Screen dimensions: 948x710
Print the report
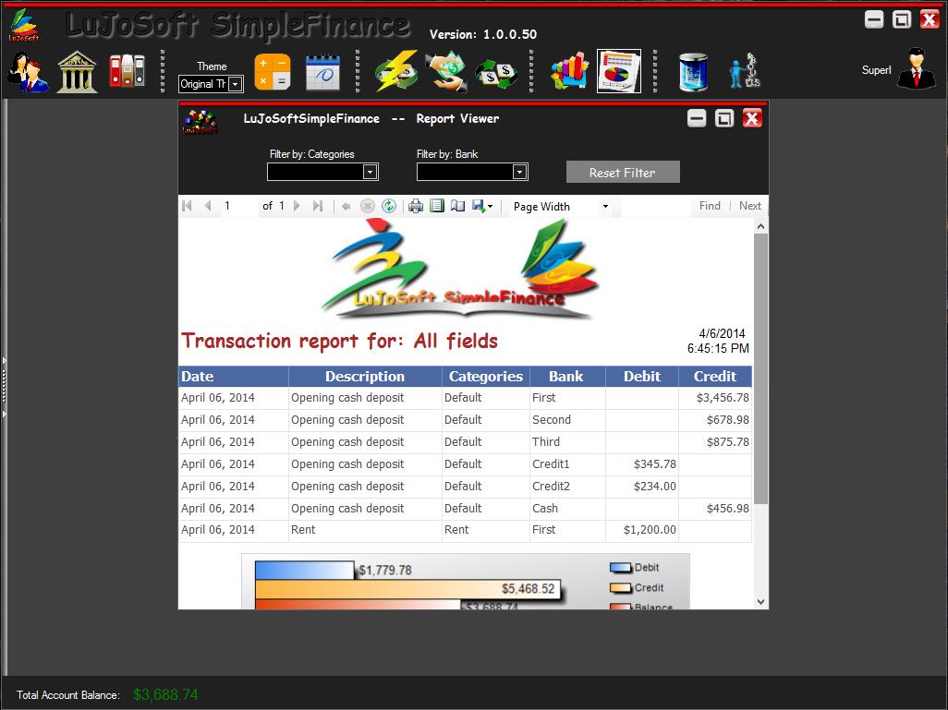pyautogui.click(x=416, y=206)
